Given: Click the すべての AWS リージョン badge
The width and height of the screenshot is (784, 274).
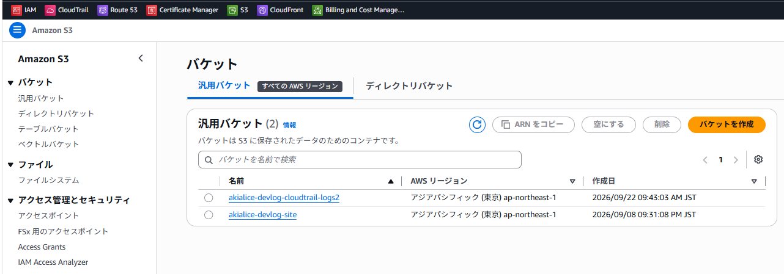Looking at the screenshot, I should tap(300, 87).
